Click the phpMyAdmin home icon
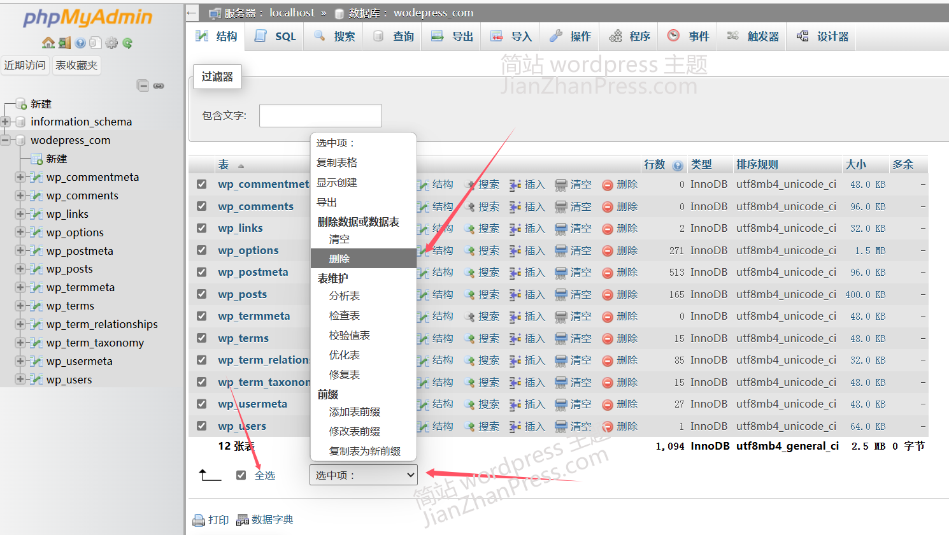The width and height of the screenshot is (949, 535). 48,43
